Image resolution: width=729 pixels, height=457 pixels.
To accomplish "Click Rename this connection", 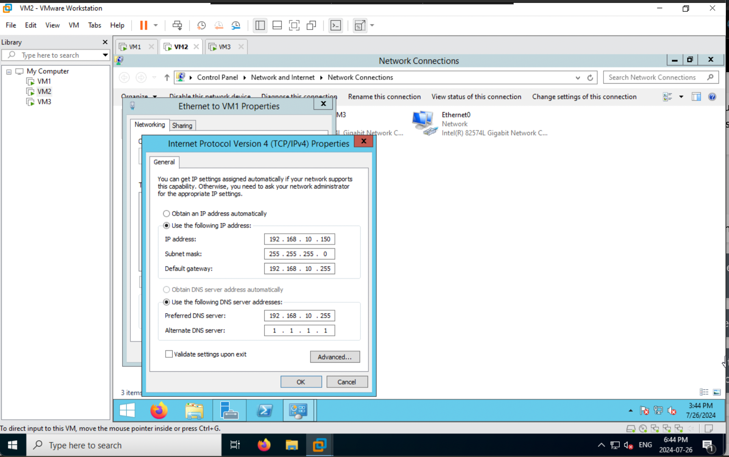I will tap(384, 97).
